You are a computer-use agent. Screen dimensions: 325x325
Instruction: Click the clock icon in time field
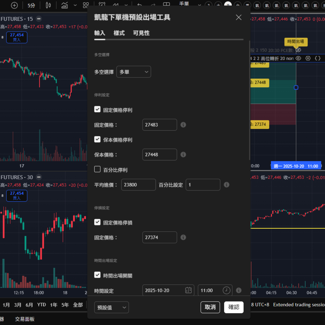[226, 290]
